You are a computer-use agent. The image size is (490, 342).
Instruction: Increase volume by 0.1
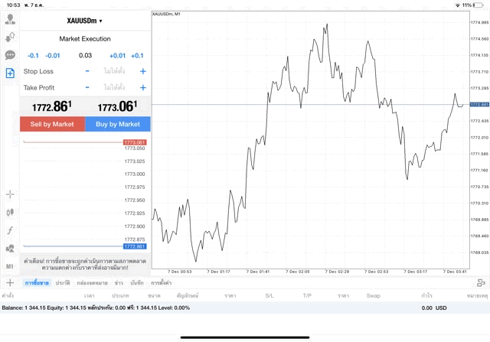coord(137,56)
